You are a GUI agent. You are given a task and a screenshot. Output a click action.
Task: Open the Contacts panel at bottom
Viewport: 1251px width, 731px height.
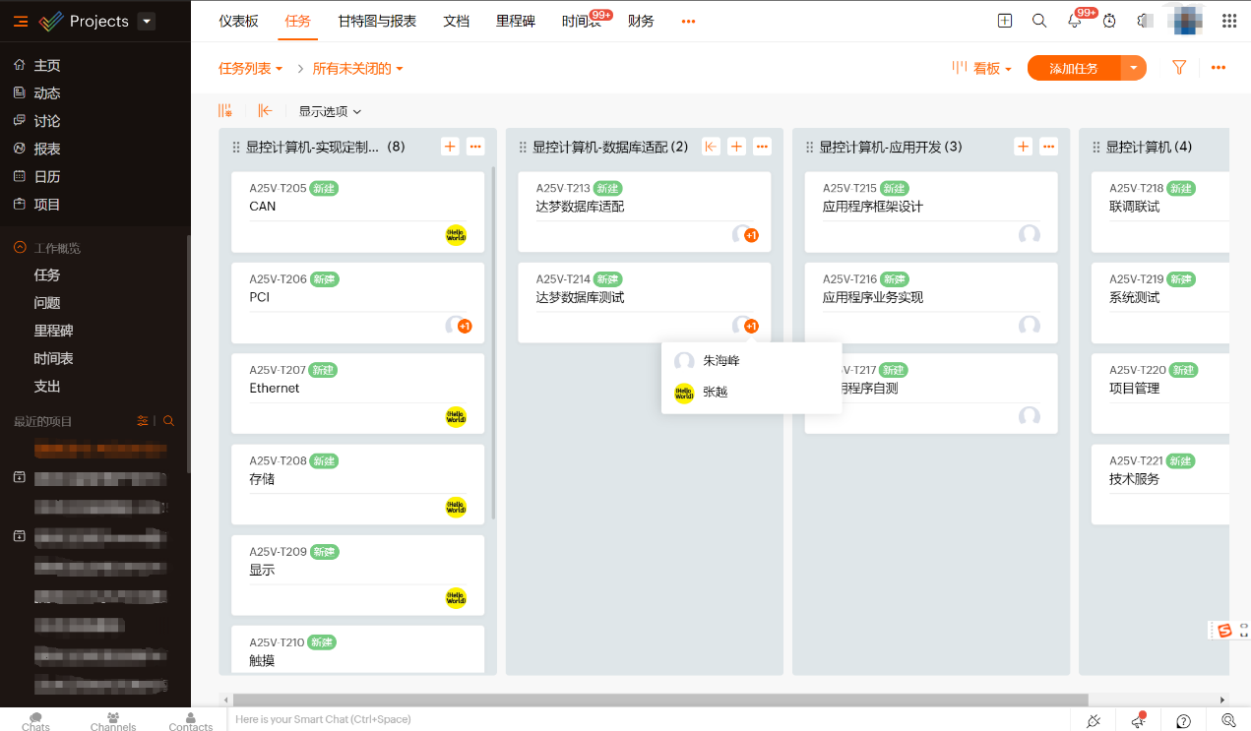pos(191,721)
